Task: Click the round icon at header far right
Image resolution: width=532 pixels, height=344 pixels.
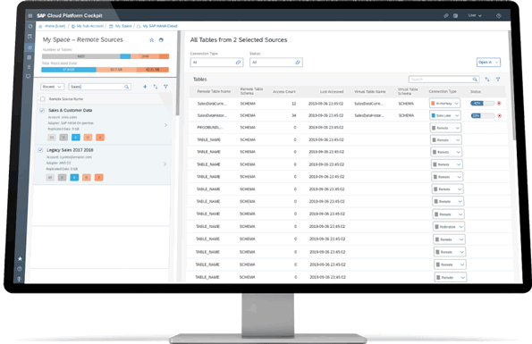Action: click(x=498, y=15)
